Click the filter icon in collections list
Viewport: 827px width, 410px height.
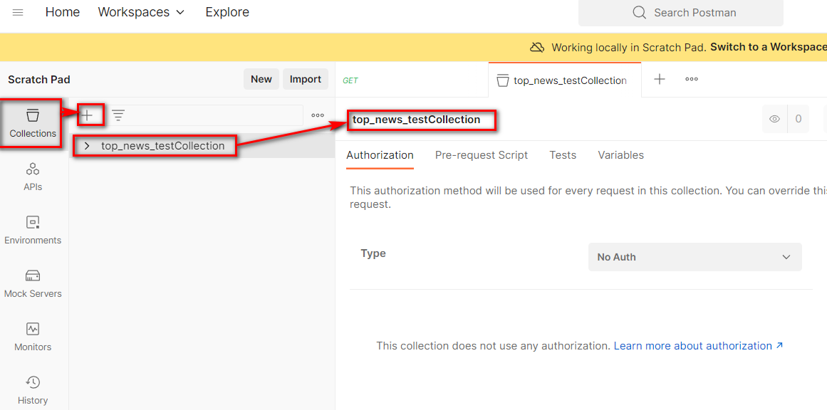coord(118,115)
